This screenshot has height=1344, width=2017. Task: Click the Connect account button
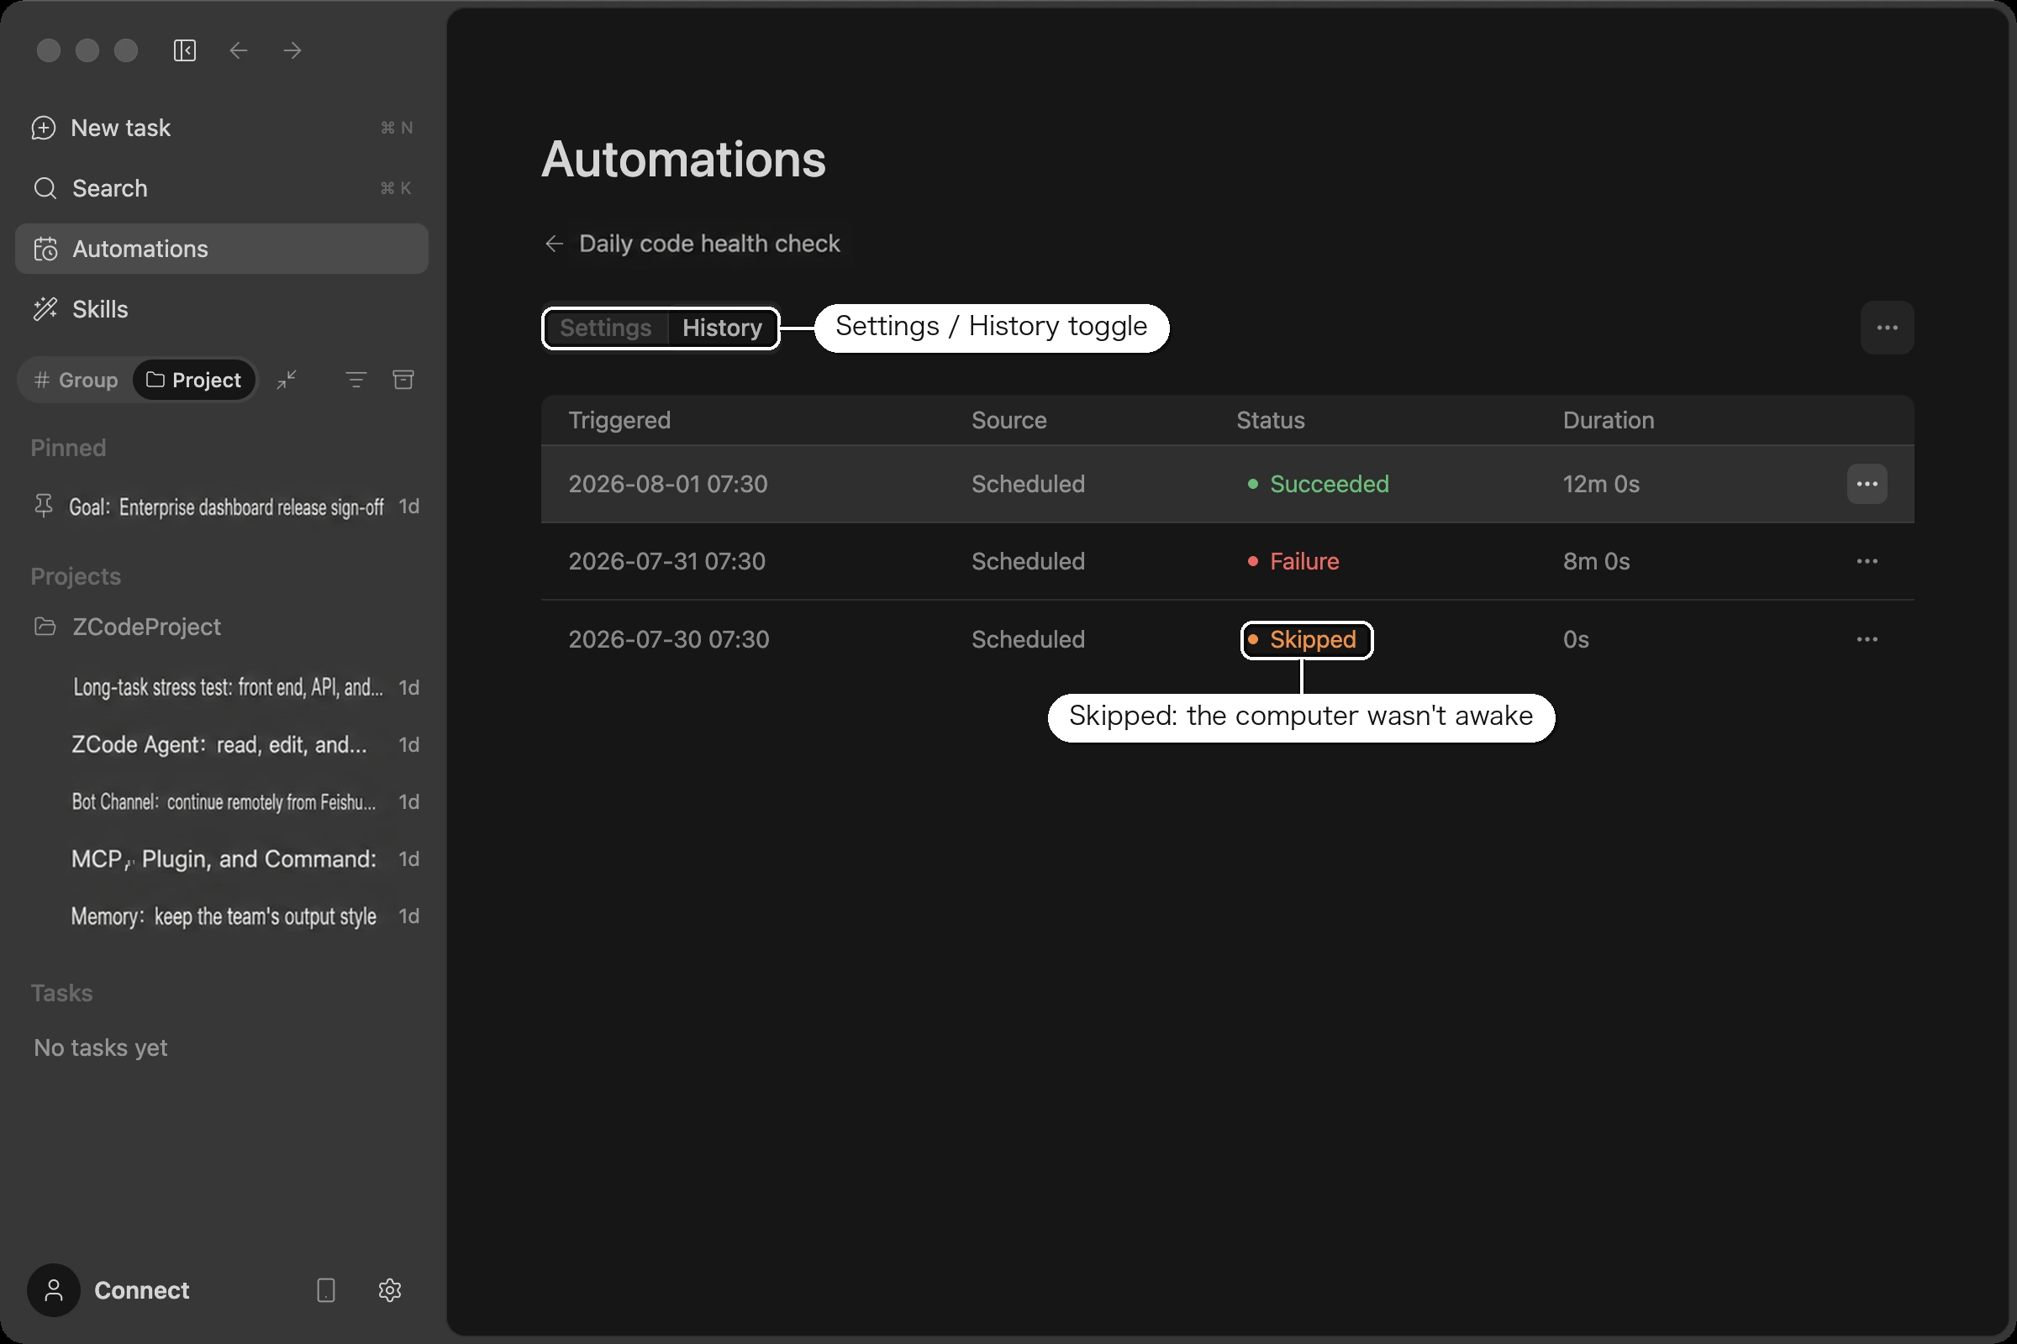click(141, 1290)
